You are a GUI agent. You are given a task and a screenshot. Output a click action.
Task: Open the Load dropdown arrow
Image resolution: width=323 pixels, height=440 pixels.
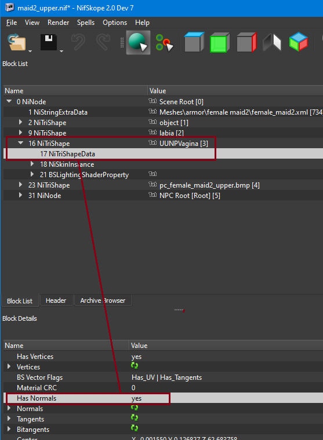30,52
